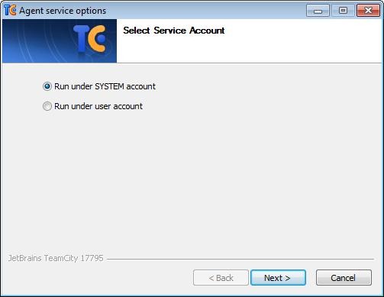Select the Run under SYSTEM account radio button
This screenshot has height=297, width=384.
point(47,86)
